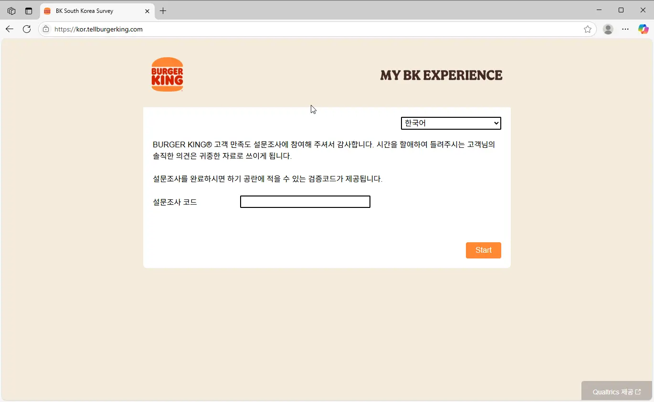
Task: Click the Burger King favicon on the tab
Action: 47,10
